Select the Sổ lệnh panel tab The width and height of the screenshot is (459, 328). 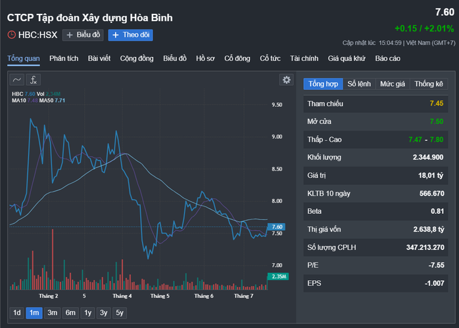(359, 84)
